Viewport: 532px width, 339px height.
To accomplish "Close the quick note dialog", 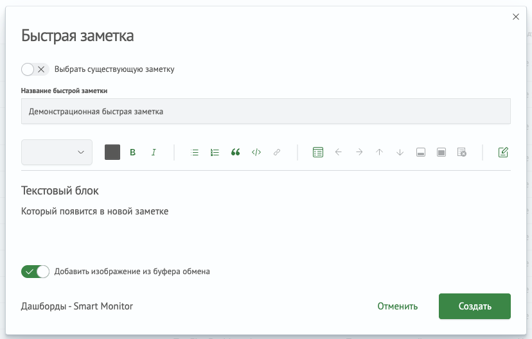I will pos(516,17).
